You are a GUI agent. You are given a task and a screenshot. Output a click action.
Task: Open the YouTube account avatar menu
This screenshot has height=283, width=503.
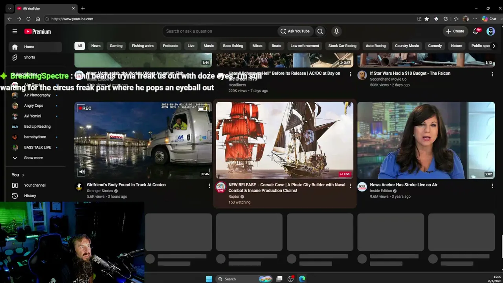pyautogui.click(x=491, y=31)
